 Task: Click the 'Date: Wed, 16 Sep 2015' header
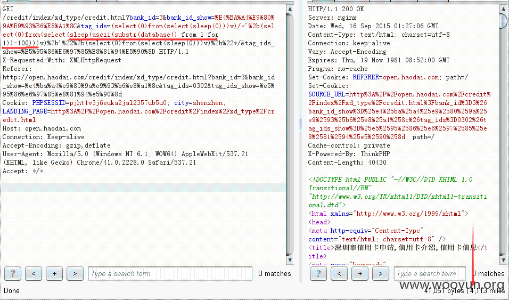tap(373, 26)
